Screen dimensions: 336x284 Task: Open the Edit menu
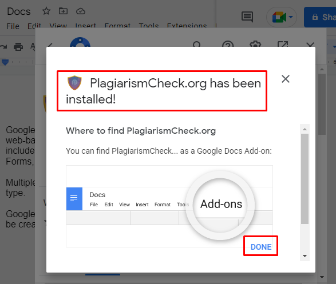[x=34, y=26]
